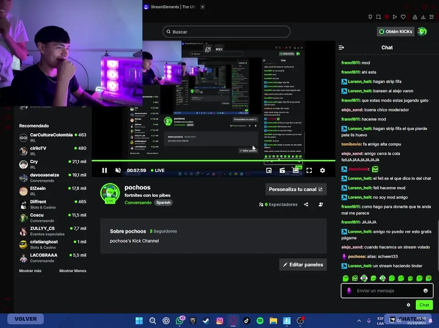This screenshot has width=439, height=328.
Task: Open the downloads icon in browser toolbar
Action: tap(423, 17)
